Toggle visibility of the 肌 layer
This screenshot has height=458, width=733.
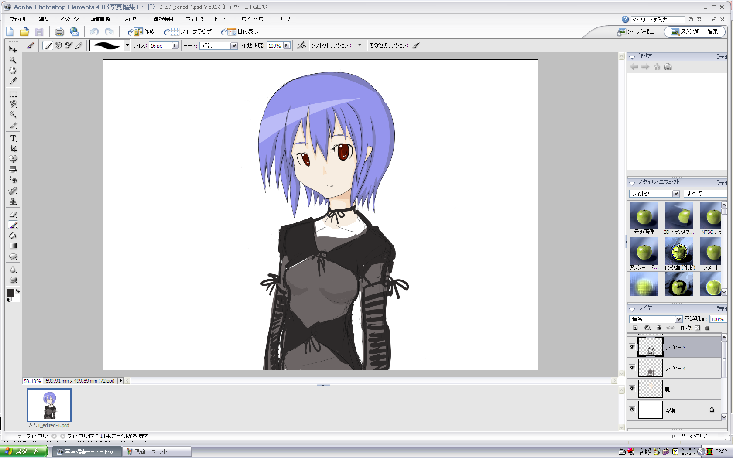[x=632, y=389]
